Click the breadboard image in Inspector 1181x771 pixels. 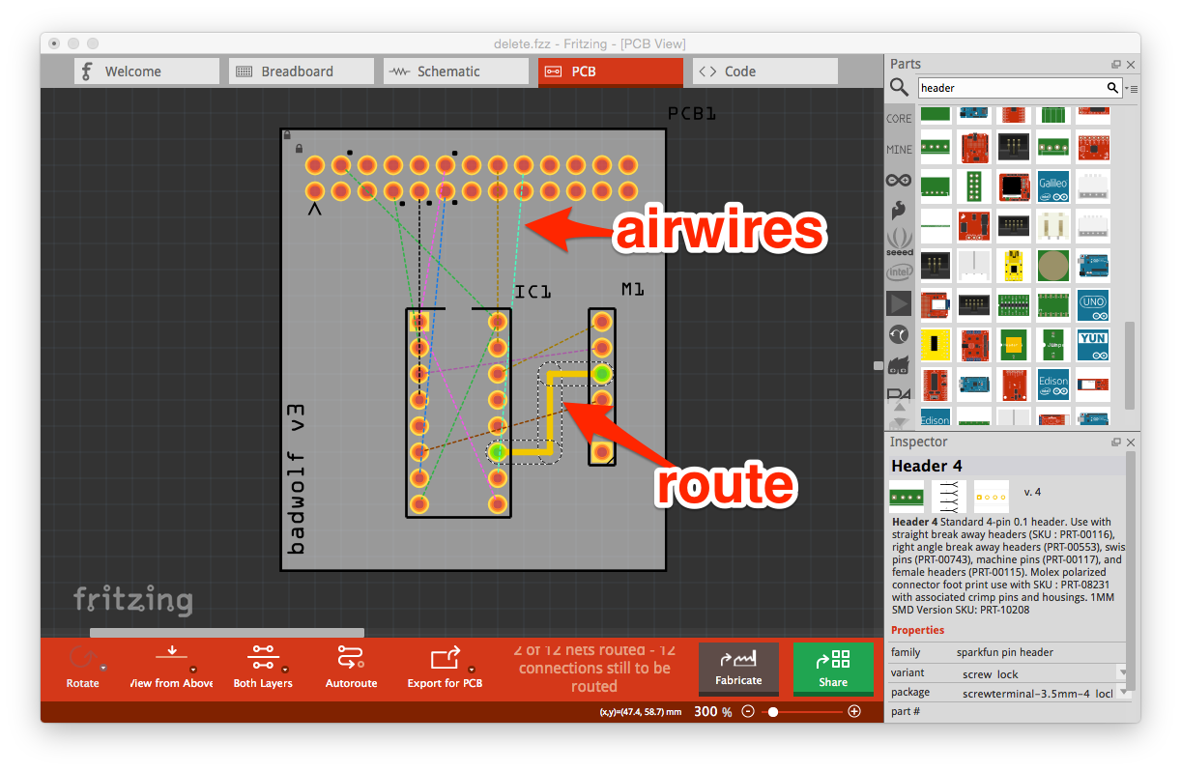point(907,497)
